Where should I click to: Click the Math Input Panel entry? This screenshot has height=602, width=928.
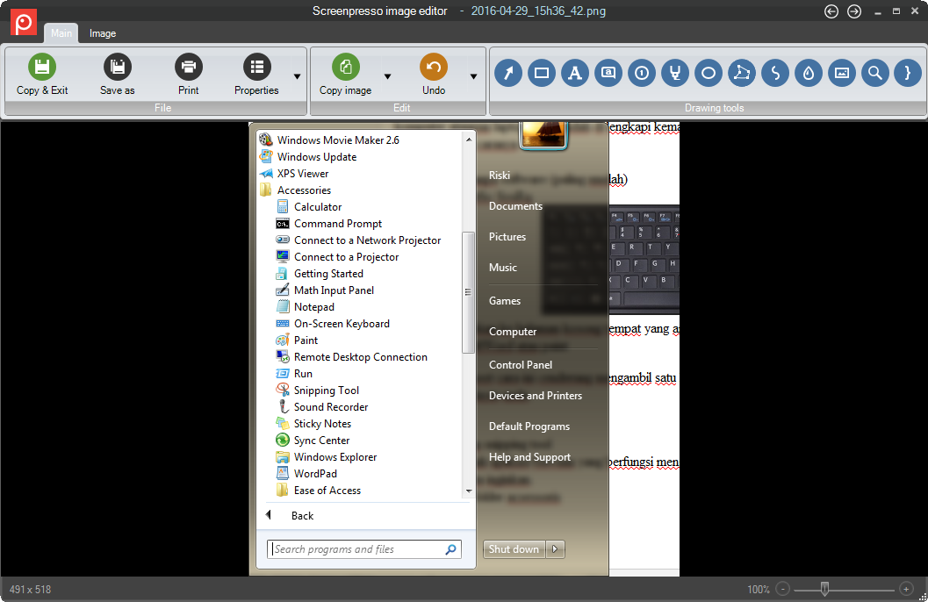(334, 290)
